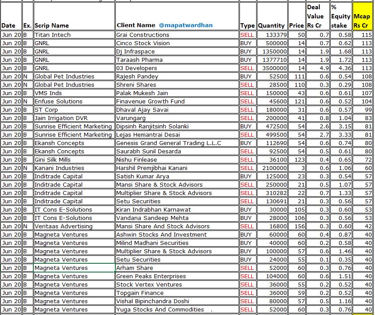Click the yellow 'Mcap Rs Cr' header cell
Image resolution: width=375 pixels, height=315 pixels.
click(362, 16)
